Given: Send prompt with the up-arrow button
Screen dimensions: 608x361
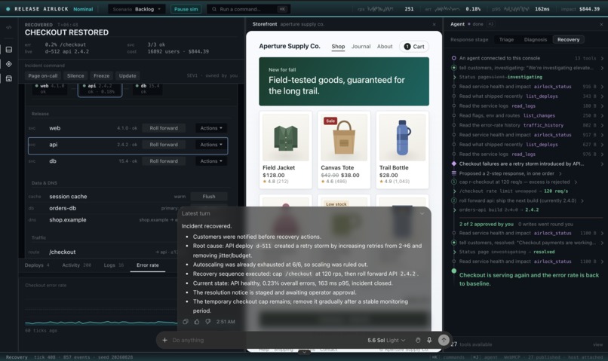Looking at the screenshot, I should [x=444, y=340].
